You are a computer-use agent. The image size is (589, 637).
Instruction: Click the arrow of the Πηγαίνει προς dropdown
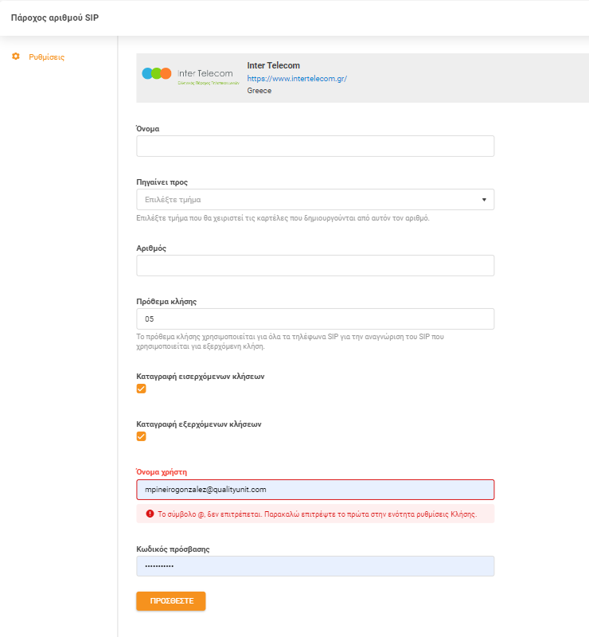[483, 199]
